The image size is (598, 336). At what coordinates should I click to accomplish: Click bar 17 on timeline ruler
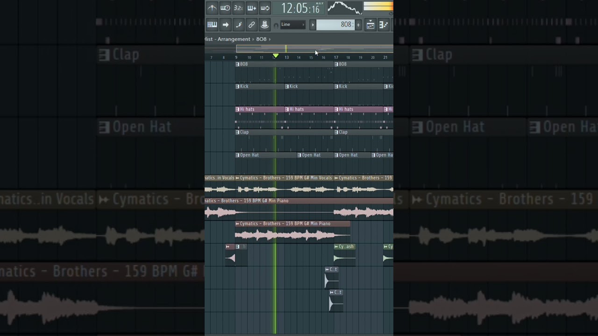point(336,57)
